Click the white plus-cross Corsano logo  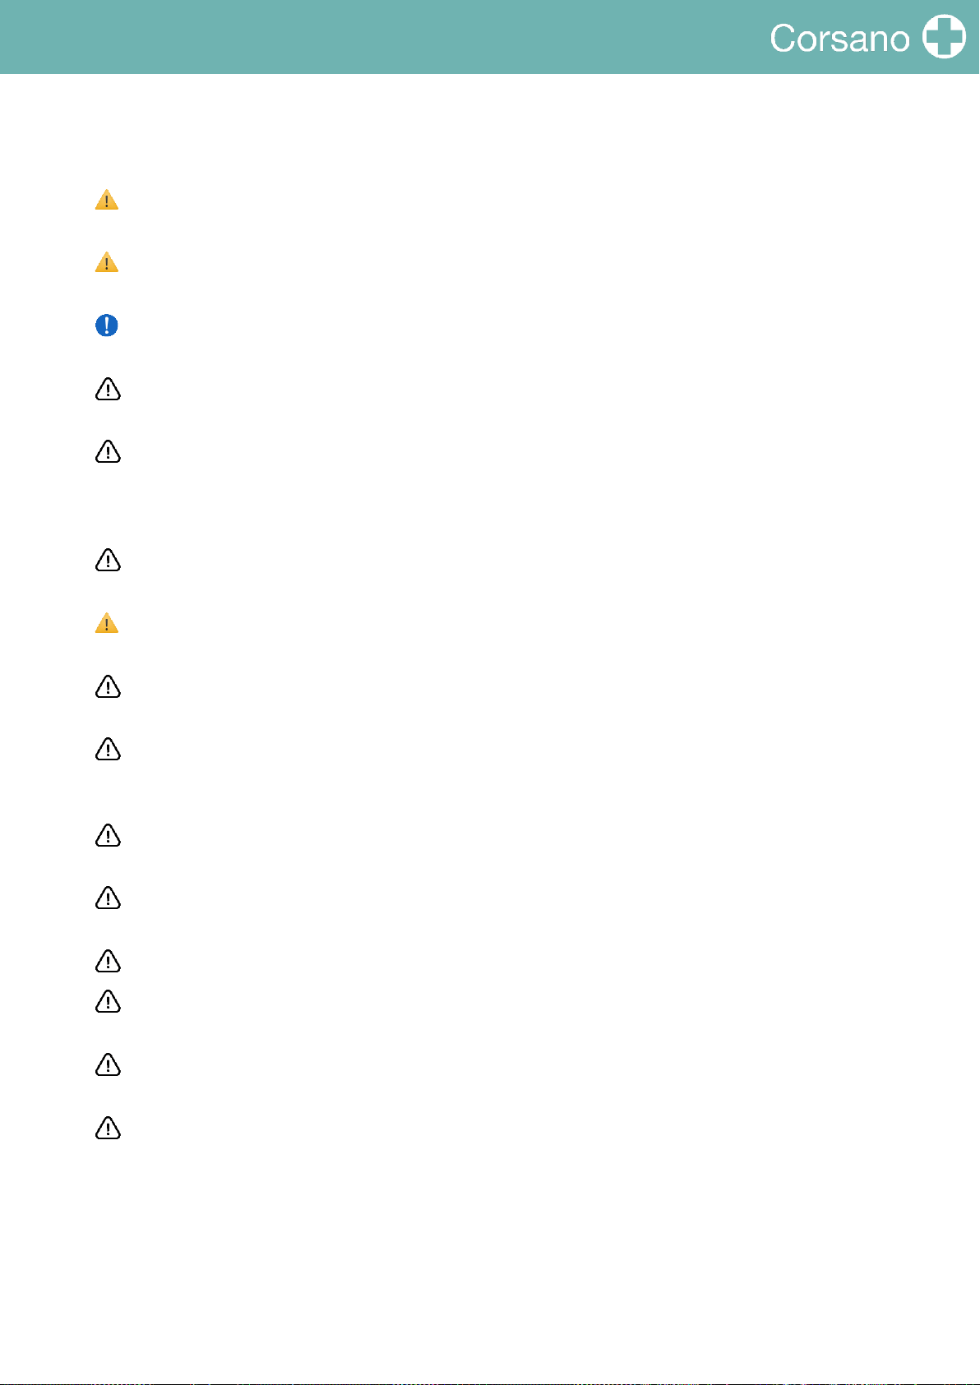coord(944,37)
